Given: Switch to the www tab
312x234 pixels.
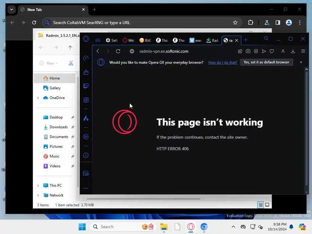Looking at the screenshot, I should [196, 41].
